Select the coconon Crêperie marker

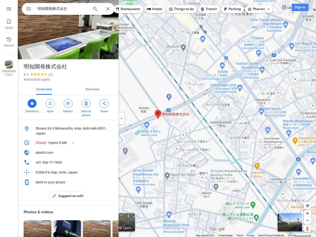tap(257, 166)
